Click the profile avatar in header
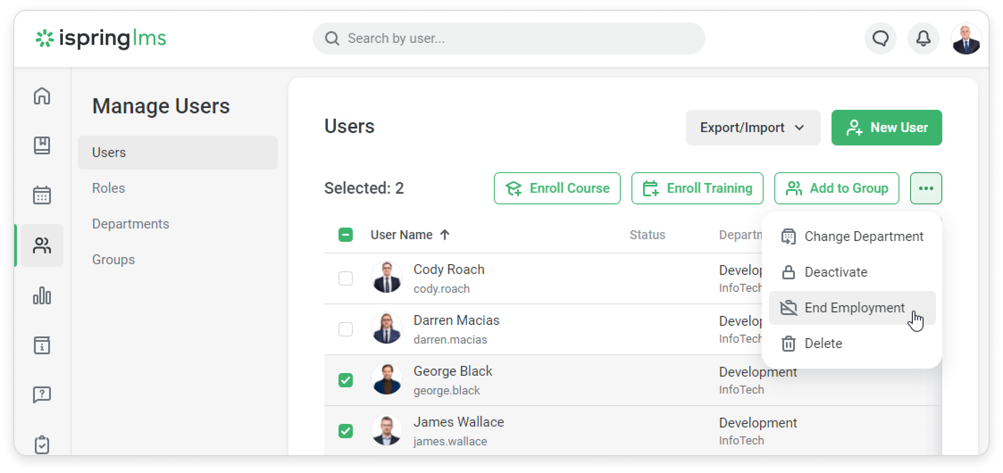1003x473 pixels. (x=966, y=39)
